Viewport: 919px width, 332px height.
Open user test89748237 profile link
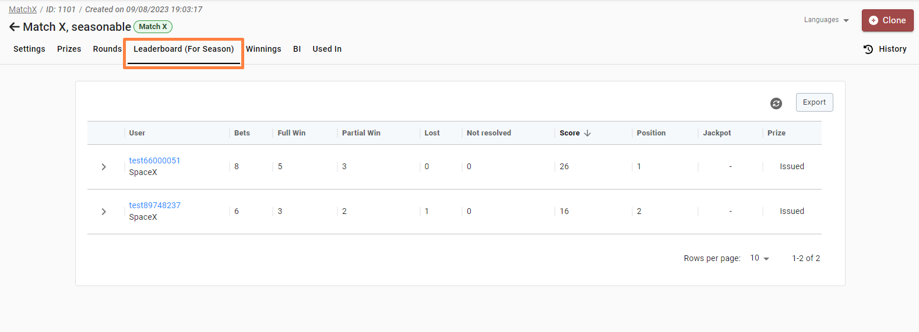(154, 205)
